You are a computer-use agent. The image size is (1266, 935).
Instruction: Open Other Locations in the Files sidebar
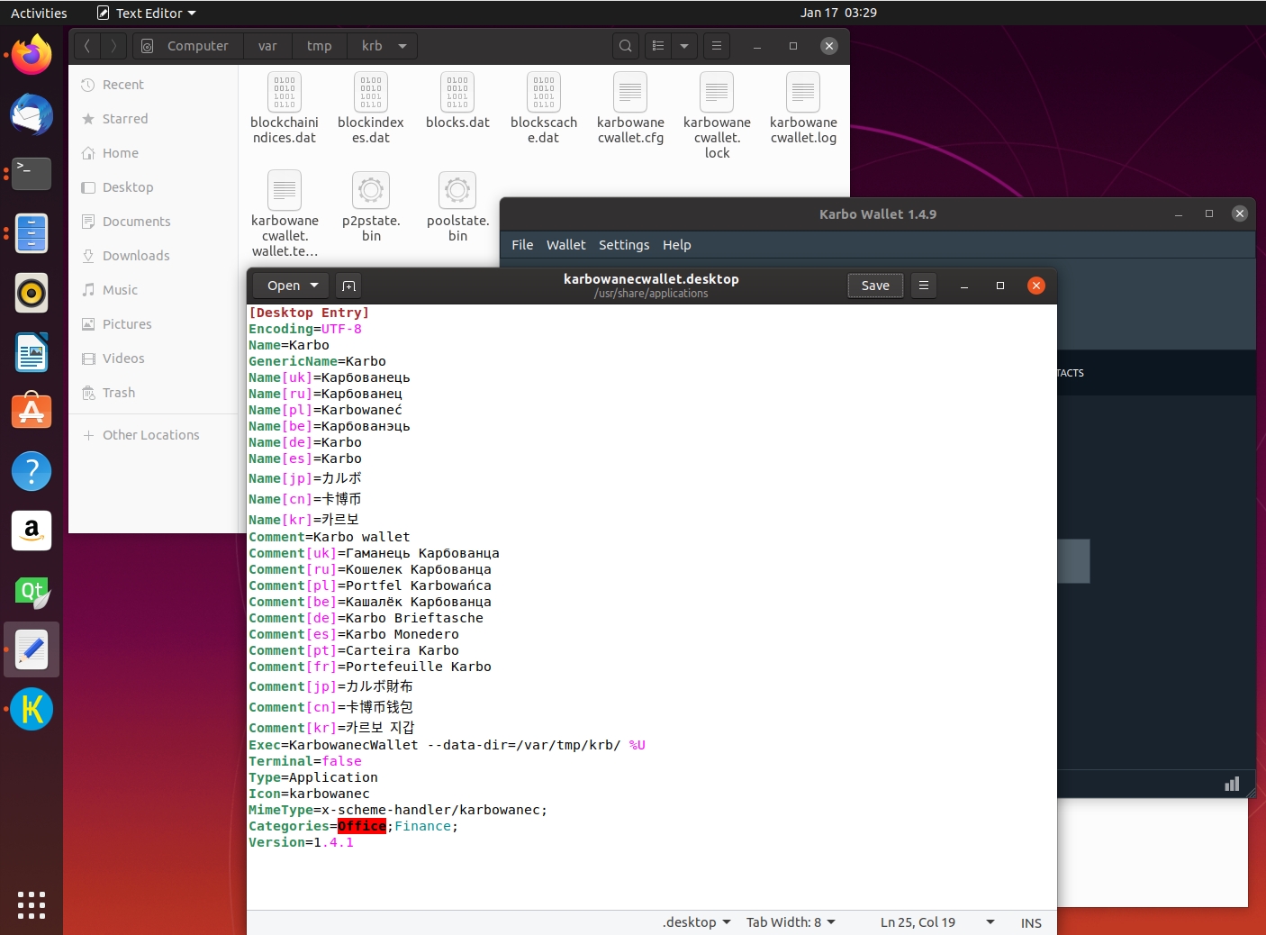click(x=153, y=435)
